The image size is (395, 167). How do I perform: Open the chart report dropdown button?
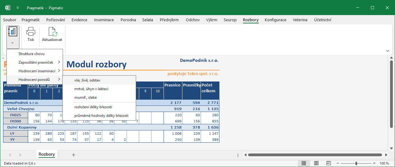13,37
